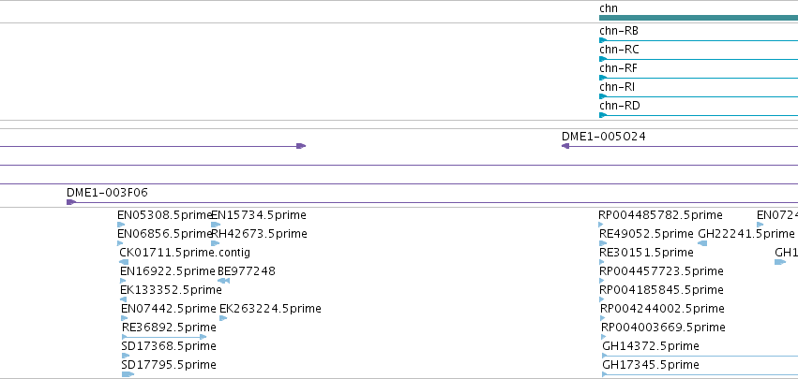Click the EN16922.5prime arrow glyph
The image size is (798, 379).
(123, 281)
